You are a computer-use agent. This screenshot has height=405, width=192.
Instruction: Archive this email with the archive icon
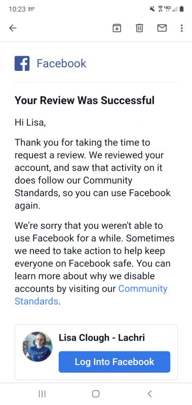tap(117, 28)
